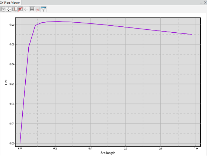Close the XY Plots Viewer panel
The height and width of the screenshot is (156, 207).
[x=206, y=3]
